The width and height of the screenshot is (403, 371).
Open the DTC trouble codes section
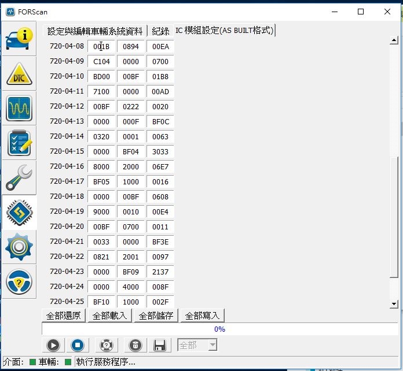19,73
